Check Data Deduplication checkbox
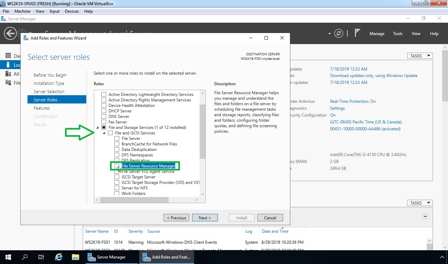This screenshot has height=264, width=448. (117, 150)
